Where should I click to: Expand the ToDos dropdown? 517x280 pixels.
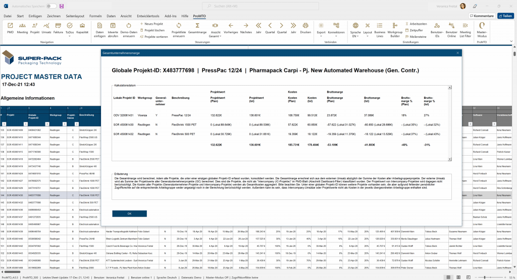(x=70, y=32)
